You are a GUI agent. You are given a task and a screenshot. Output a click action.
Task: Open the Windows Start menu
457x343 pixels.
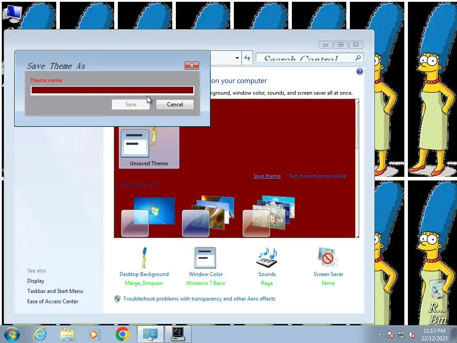[12, 334]
